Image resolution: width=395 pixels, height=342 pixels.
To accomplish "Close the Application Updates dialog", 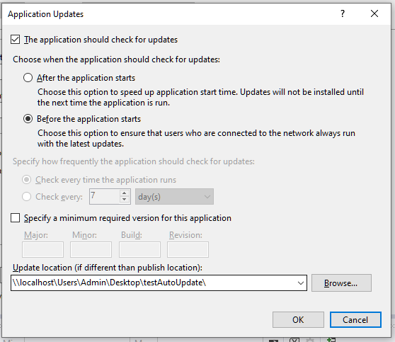I will point(374,13).
